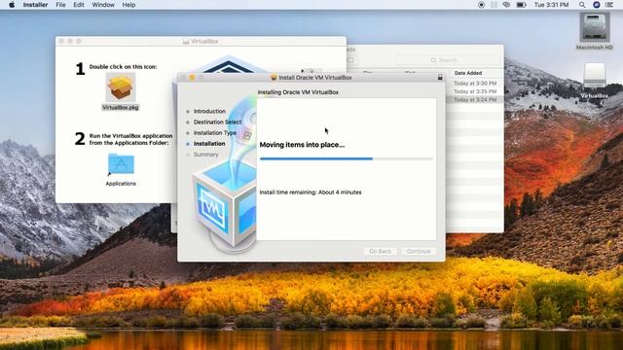Select the Installation Type installer step
The width and height of the screenshot is (623, 350).
coord(215,132)
